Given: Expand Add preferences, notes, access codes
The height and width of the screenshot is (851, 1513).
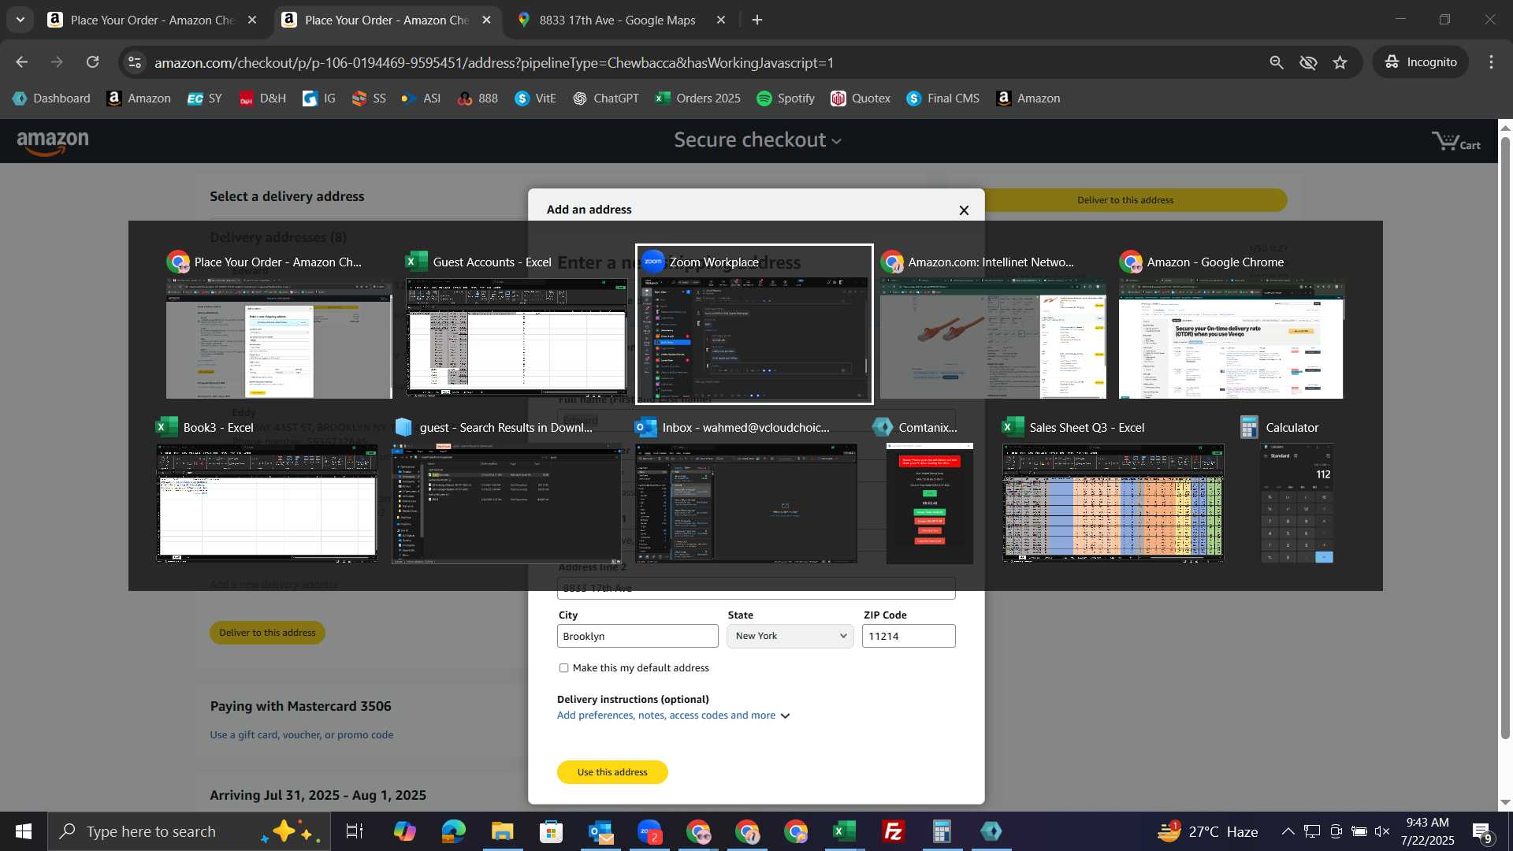Looking at the screenshot, I should (x=674, y=715).
